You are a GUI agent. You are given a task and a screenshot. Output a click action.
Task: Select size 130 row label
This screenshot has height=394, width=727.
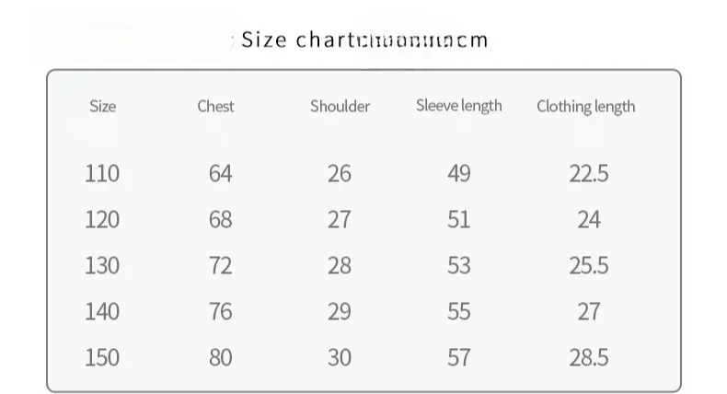102,265
